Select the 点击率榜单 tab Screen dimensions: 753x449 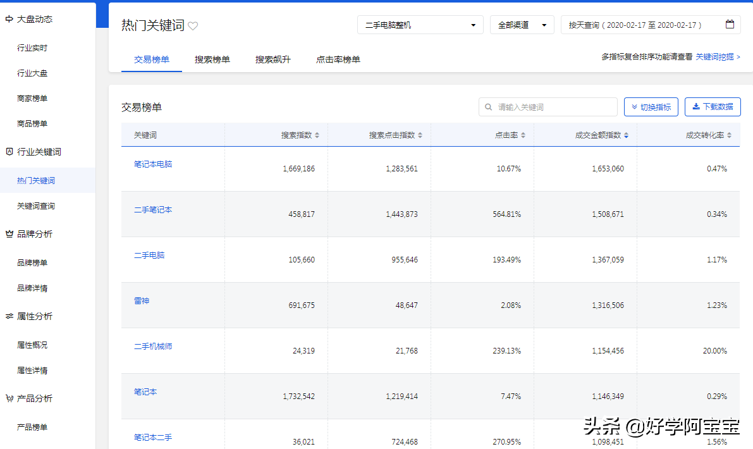pos(338,58)
